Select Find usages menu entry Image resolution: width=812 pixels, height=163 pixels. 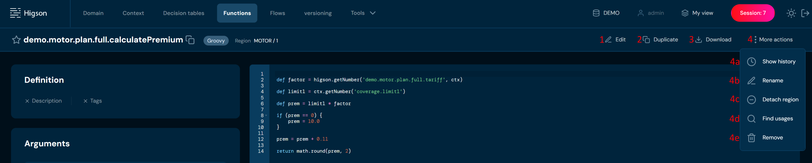(x=777, y=119)
